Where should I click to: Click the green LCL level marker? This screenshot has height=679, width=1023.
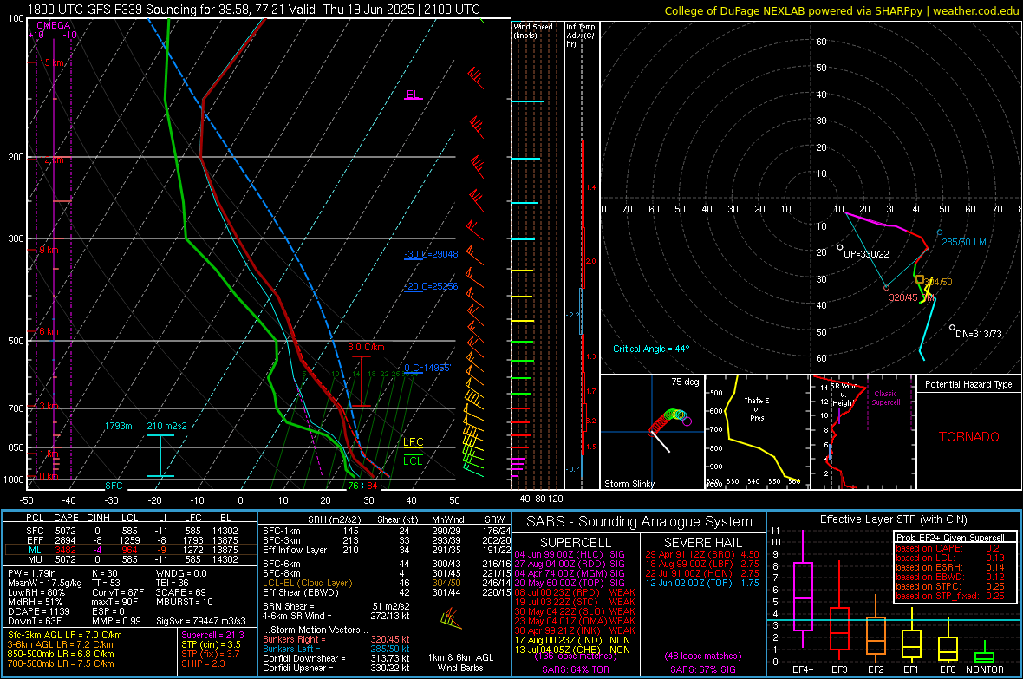coord(413,460)
